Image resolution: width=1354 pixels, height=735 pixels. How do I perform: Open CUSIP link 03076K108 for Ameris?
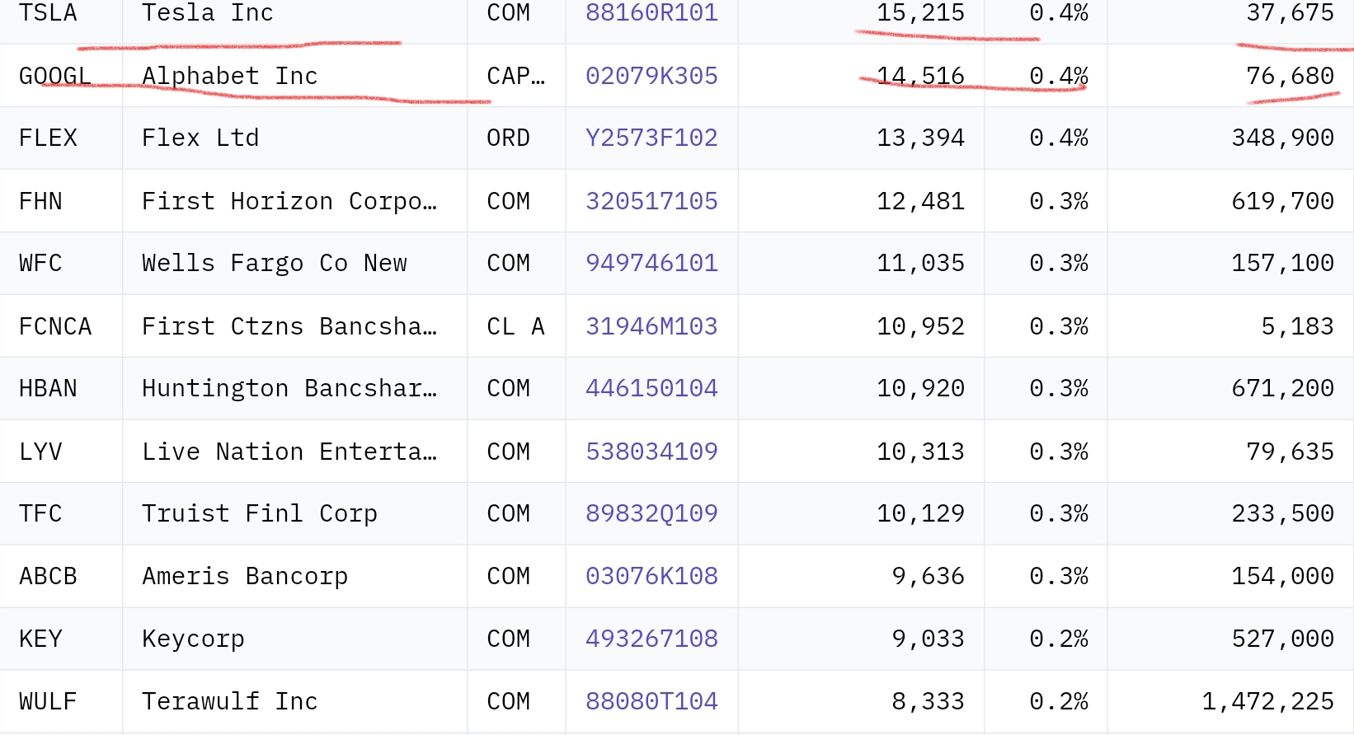point(651,576)
